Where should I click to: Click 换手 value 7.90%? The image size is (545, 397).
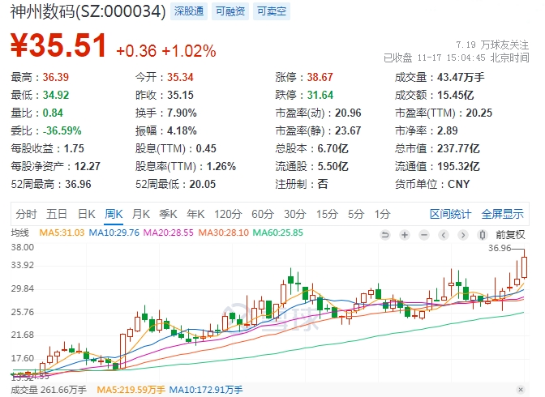(x=182, y=113)
